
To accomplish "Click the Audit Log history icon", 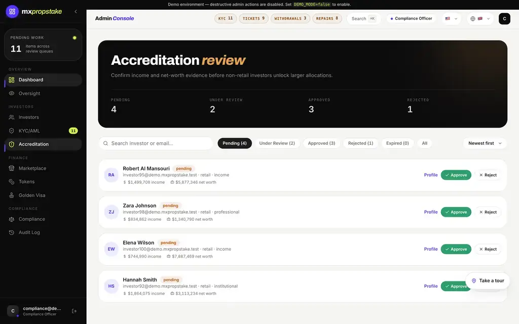I will tap(12, 232).
